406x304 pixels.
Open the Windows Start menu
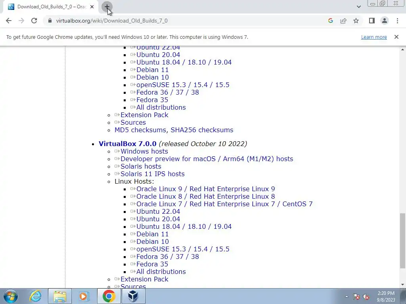pyautogui.click(x=11, y=296)
